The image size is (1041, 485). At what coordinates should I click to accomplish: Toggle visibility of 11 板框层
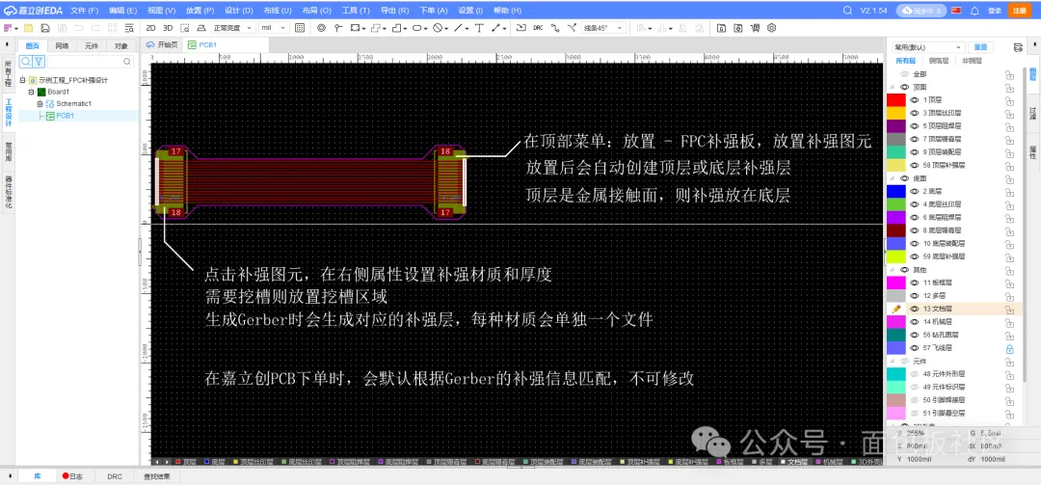click(x=914, y=283)
